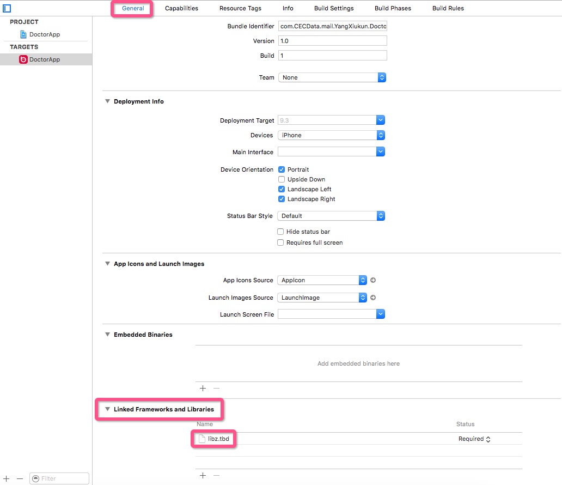Click the Status column header

click(x=465, y=424)
